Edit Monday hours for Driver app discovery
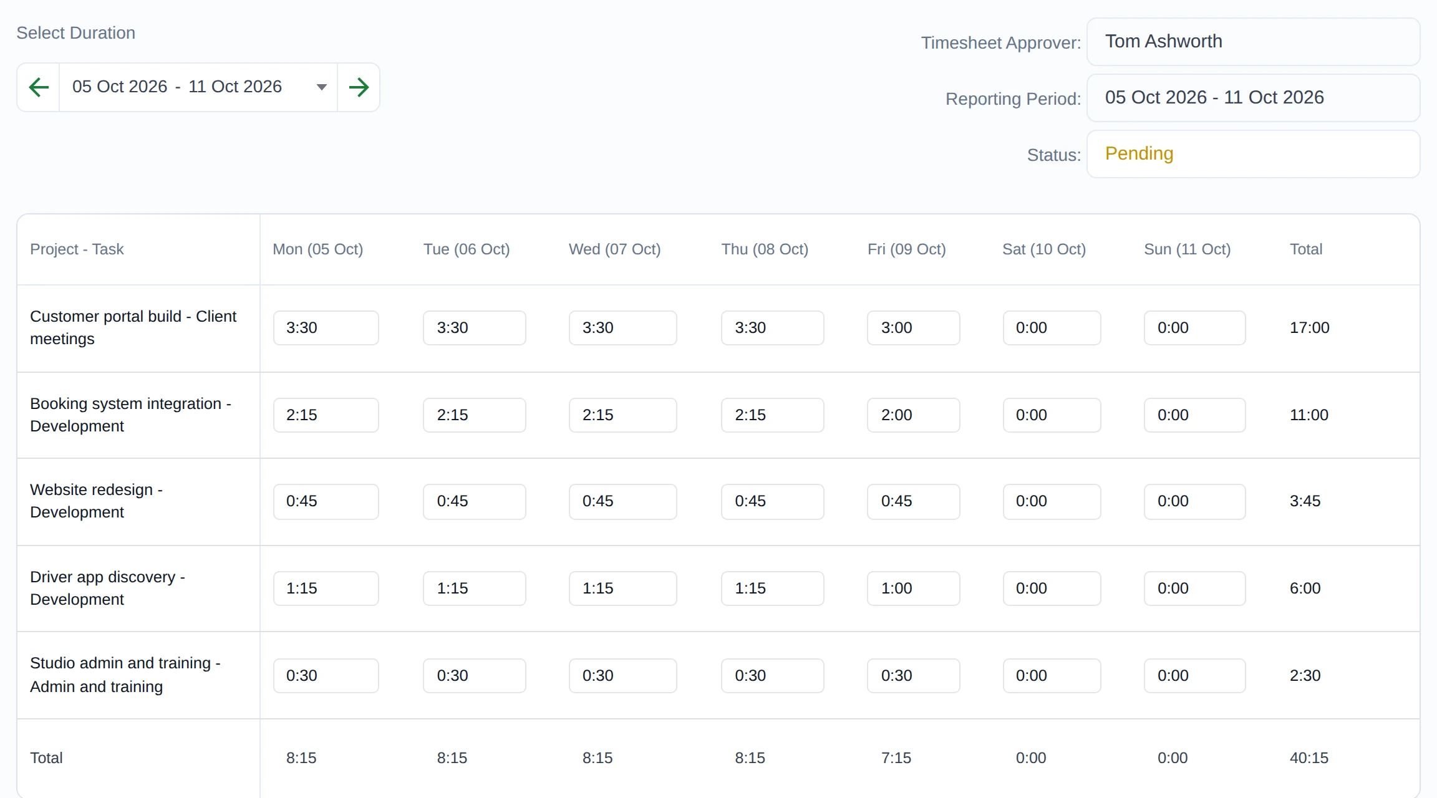 [326, 589]
